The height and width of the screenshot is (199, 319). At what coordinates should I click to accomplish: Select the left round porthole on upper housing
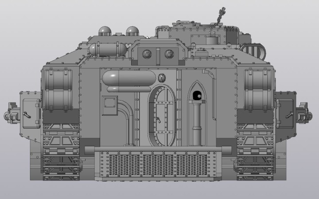pos(147,54)
